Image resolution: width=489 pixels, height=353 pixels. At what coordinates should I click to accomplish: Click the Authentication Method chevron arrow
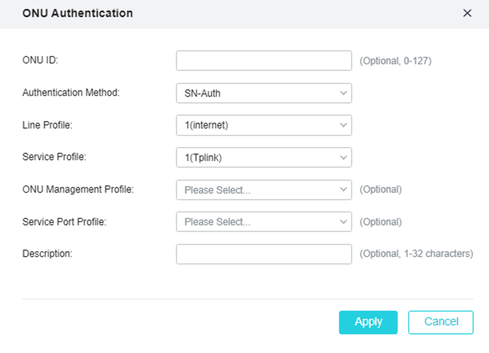point(343,93)
